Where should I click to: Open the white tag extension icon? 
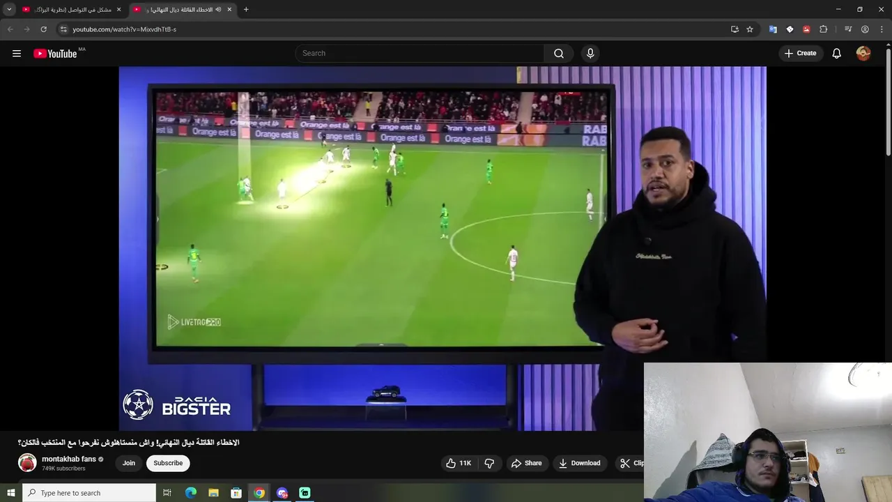point(790,29)
